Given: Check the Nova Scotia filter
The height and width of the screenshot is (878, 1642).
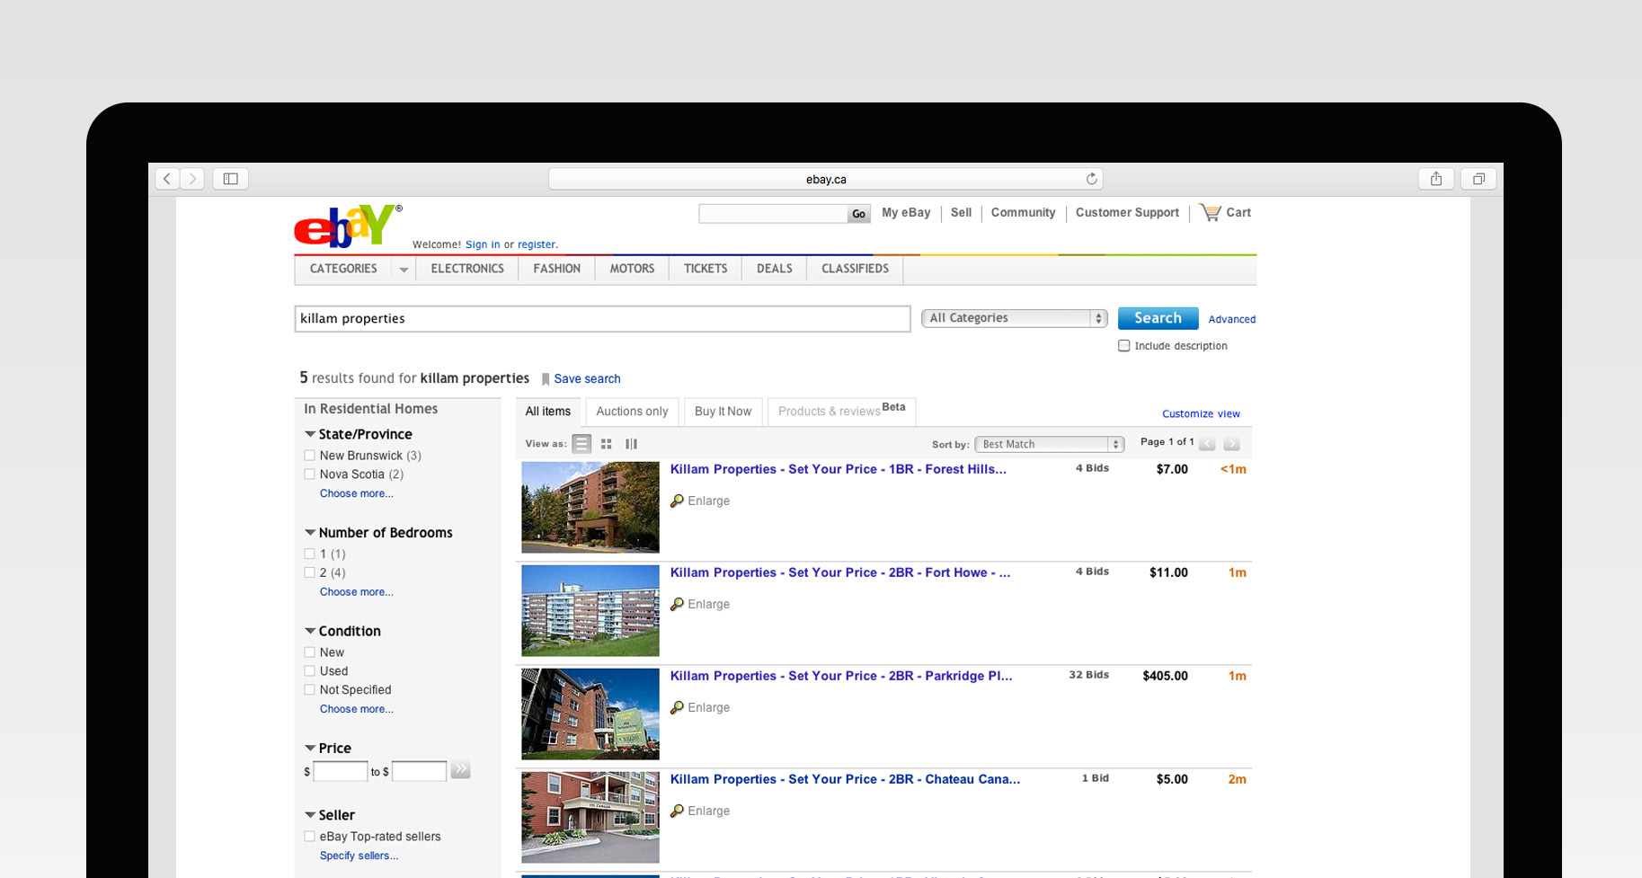Looking at the screenshot, I should click(x=309, y=474).
